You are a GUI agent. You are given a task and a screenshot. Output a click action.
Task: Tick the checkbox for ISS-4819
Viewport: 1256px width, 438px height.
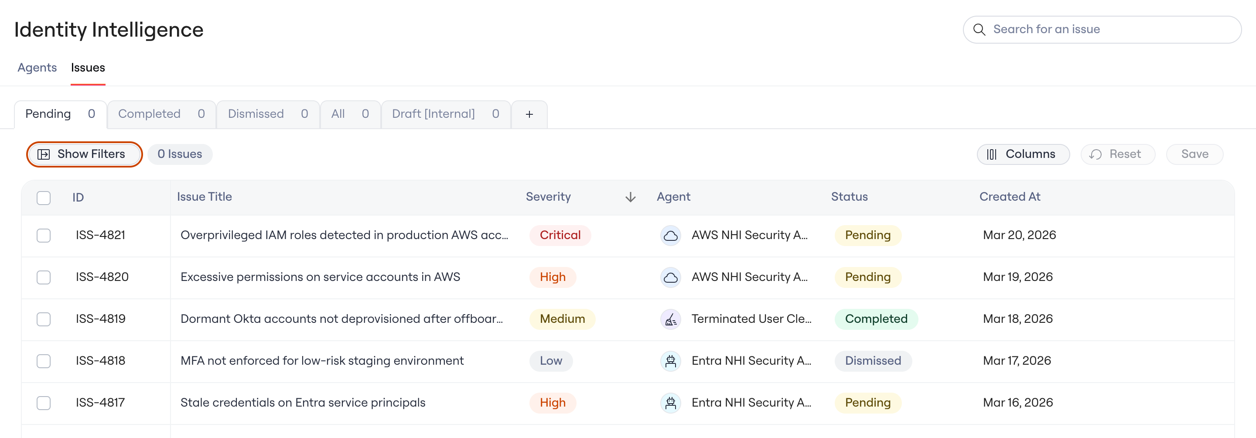coord(44,319)
